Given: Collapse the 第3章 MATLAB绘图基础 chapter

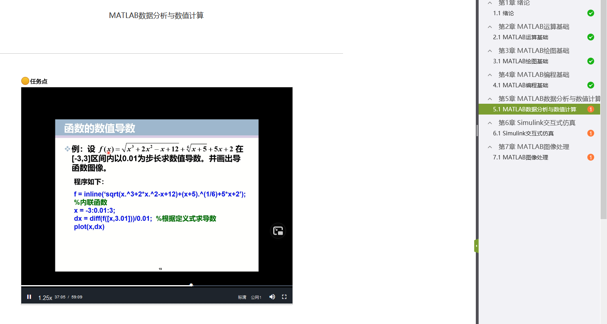Looking at the screenshot, I should click(x=490, y=51).
